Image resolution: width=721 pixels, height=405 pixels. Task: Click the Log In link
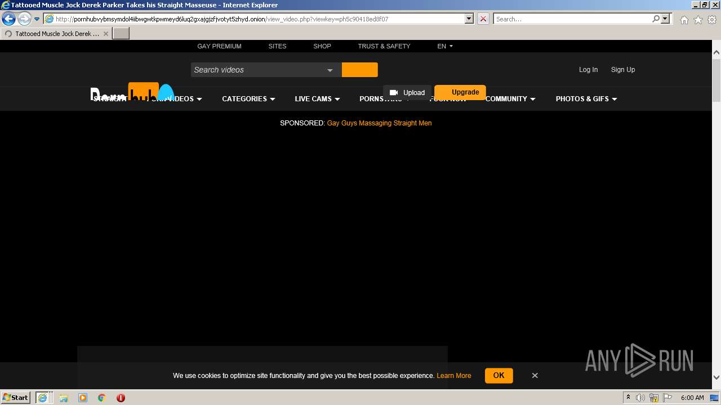tap(588, 70)
